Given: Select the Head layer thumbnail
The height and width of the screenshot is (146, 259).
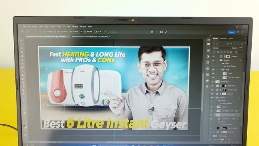Looking at the screenshot, I should tap(225, 73).
